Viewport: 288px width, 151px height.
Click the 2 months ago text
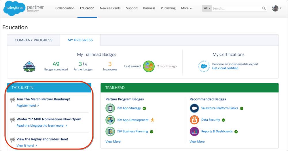pos(167,66)
